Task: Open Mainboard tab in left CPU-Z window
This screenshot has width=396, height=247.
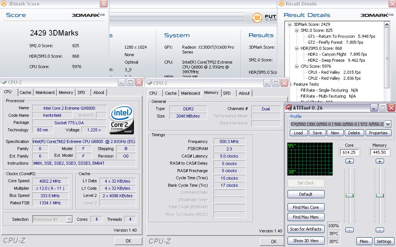Action: point(45,92)
